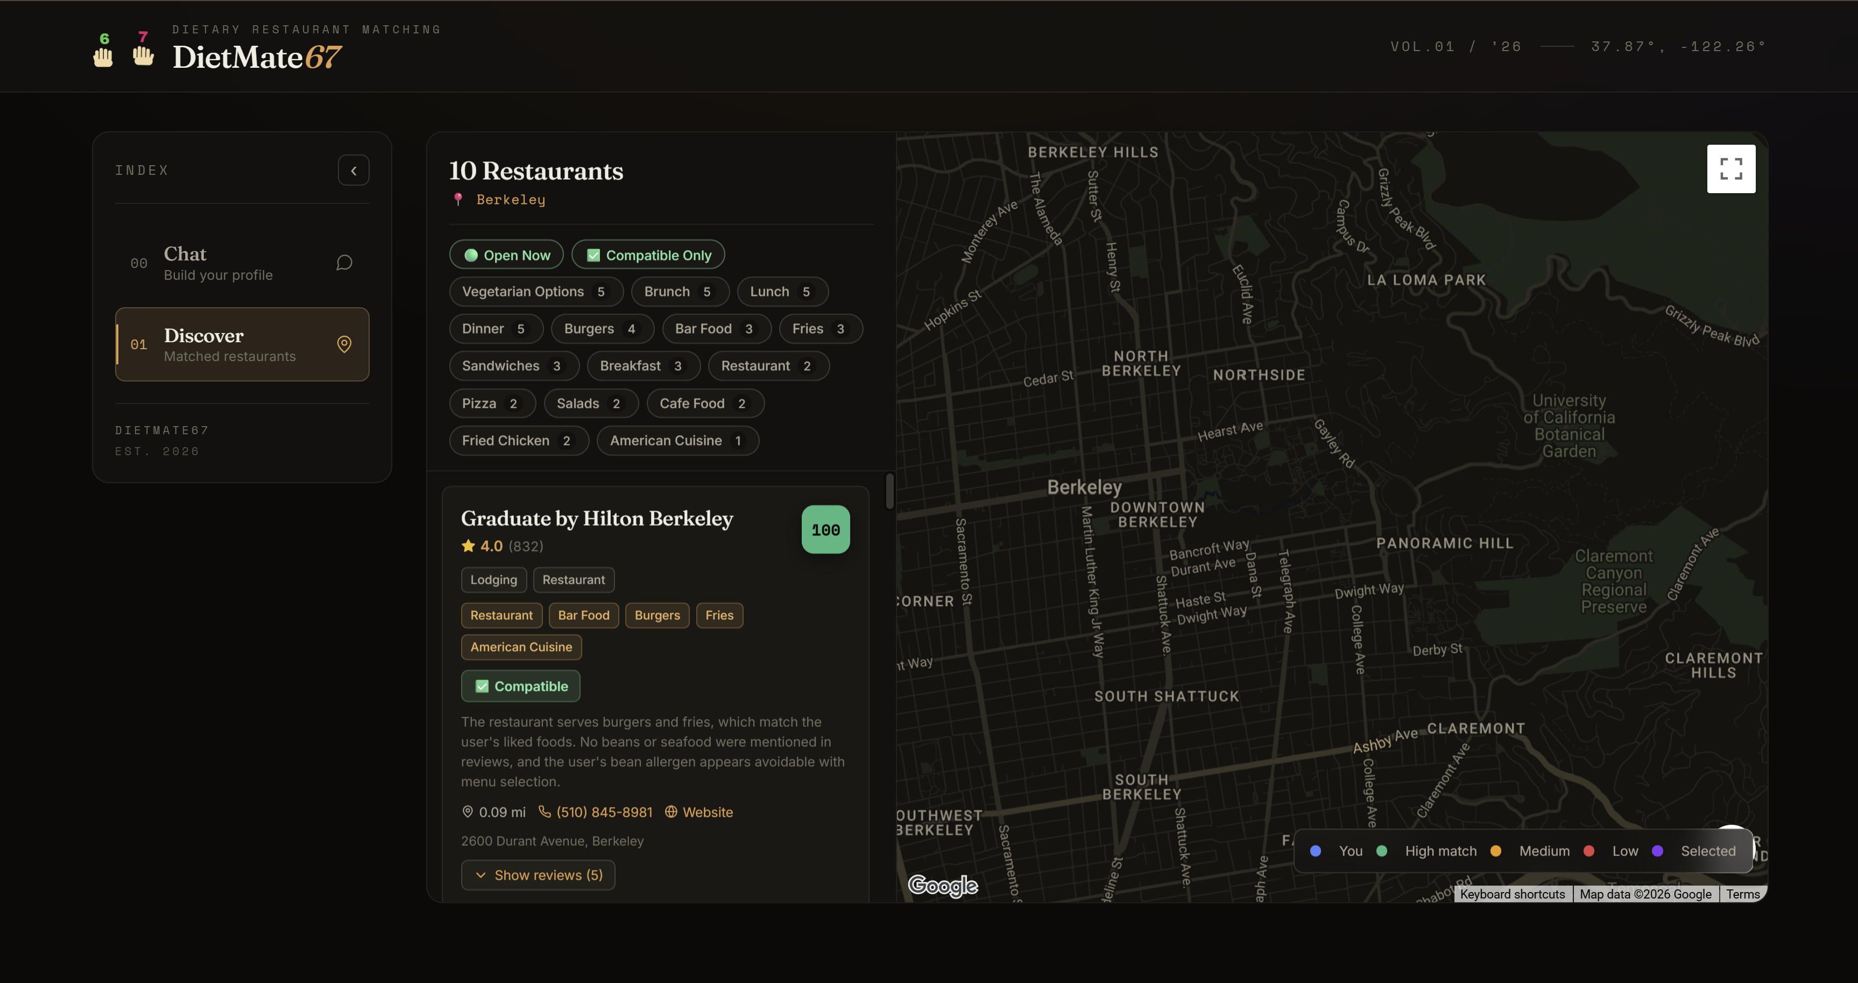Open the Discover navigation item
The image size is (1858, 983).
point(242,345)
